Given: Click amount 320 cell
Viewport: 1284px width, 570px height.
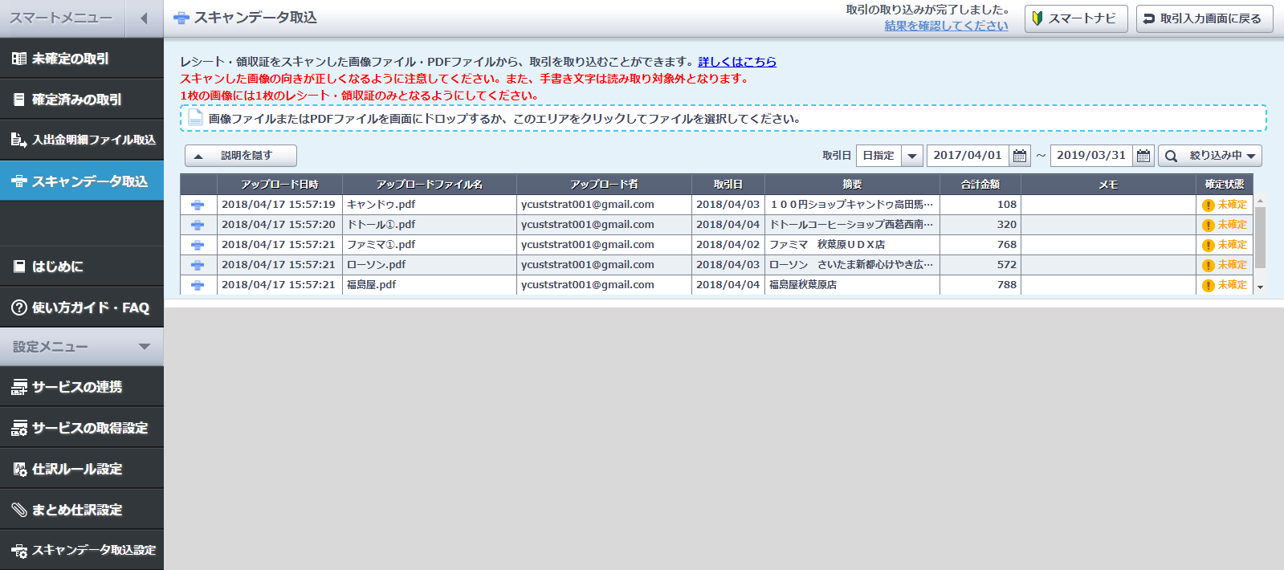Looking at the screenshot, I should pyautogui.click(x=980, y=225).
